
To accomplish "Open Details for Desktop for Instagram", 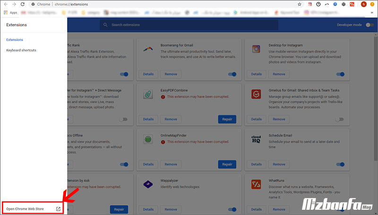I will (x=256, y=74).
